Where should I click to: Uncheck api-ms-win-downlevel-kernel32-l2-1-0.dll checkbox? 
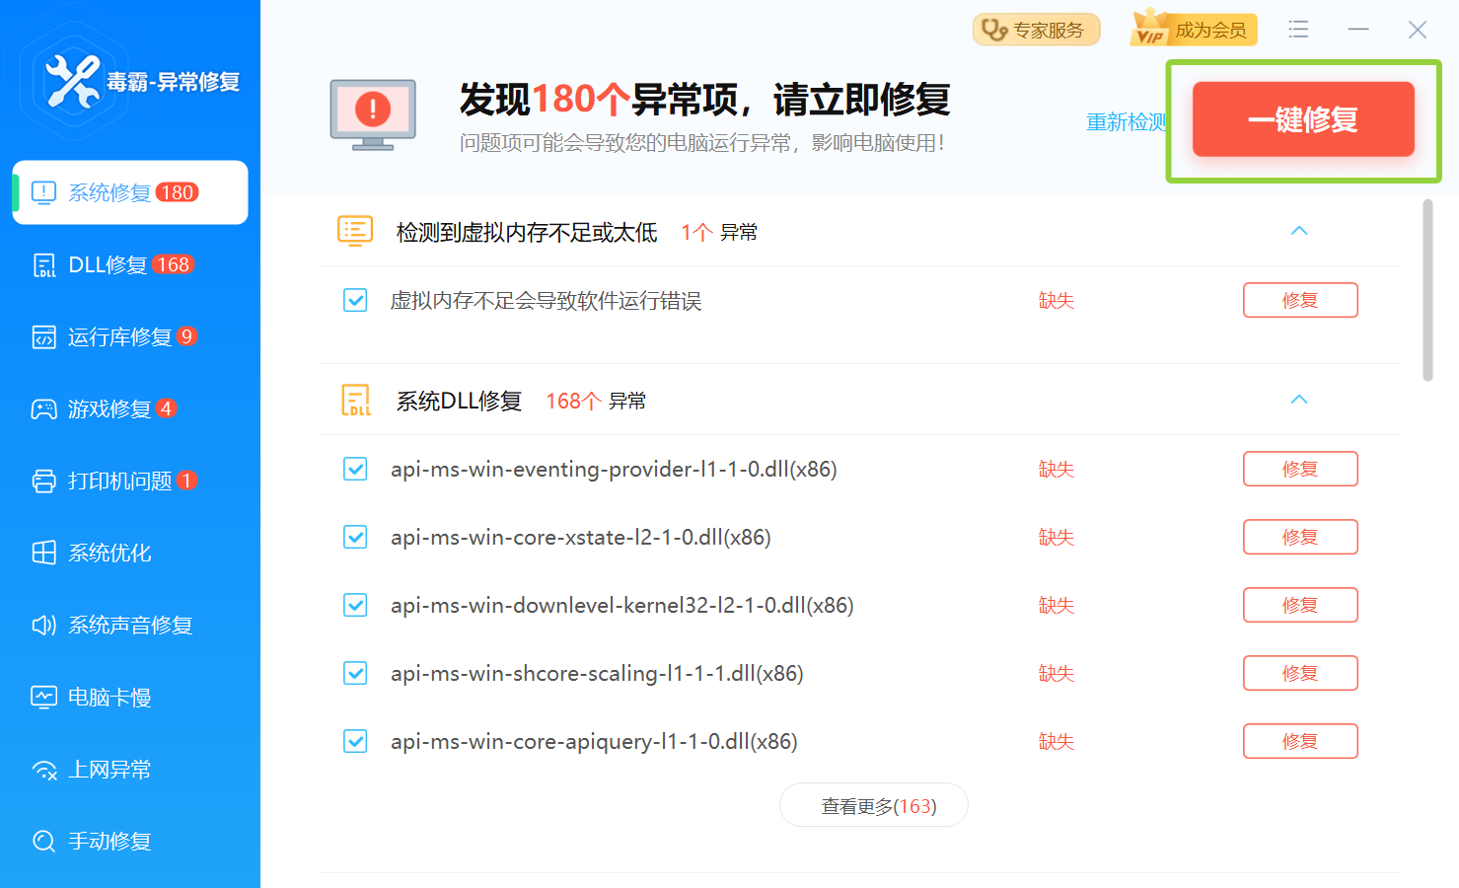click(355, 605)
